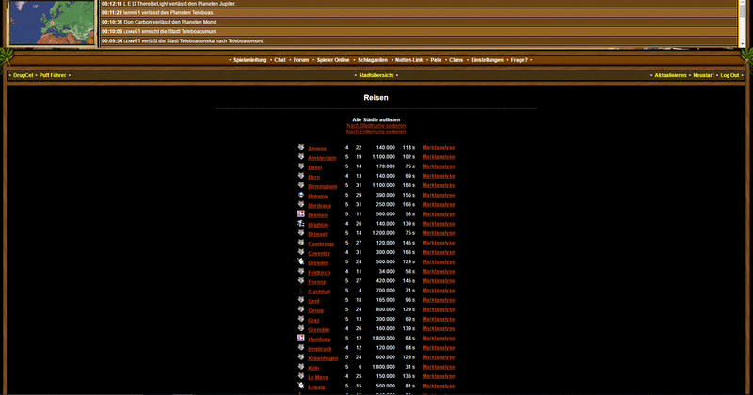
Task: Click the Reisen page heading
Action: (376, 98)
